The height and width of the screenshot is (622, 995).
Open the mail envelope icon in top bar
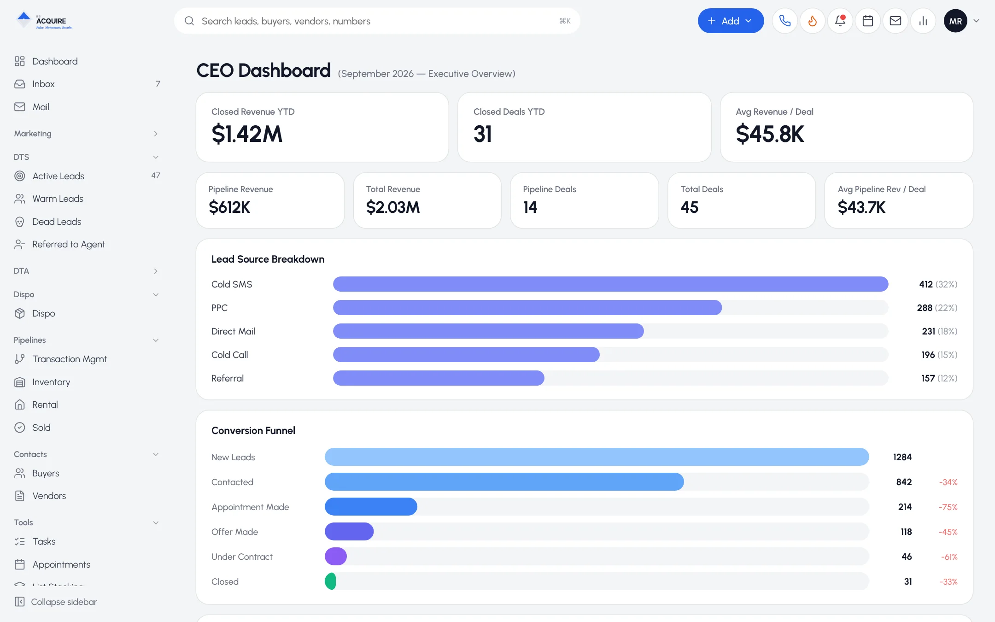click(895, 21)
